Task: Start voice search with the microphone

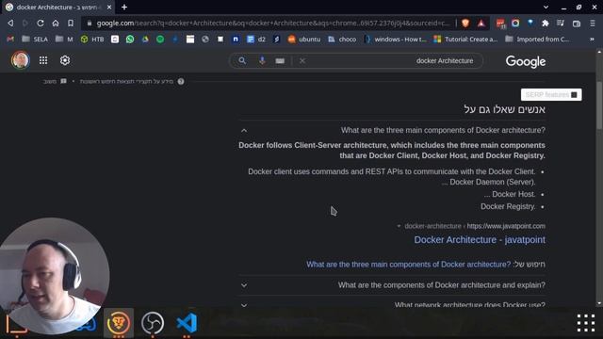Action: 262,60
